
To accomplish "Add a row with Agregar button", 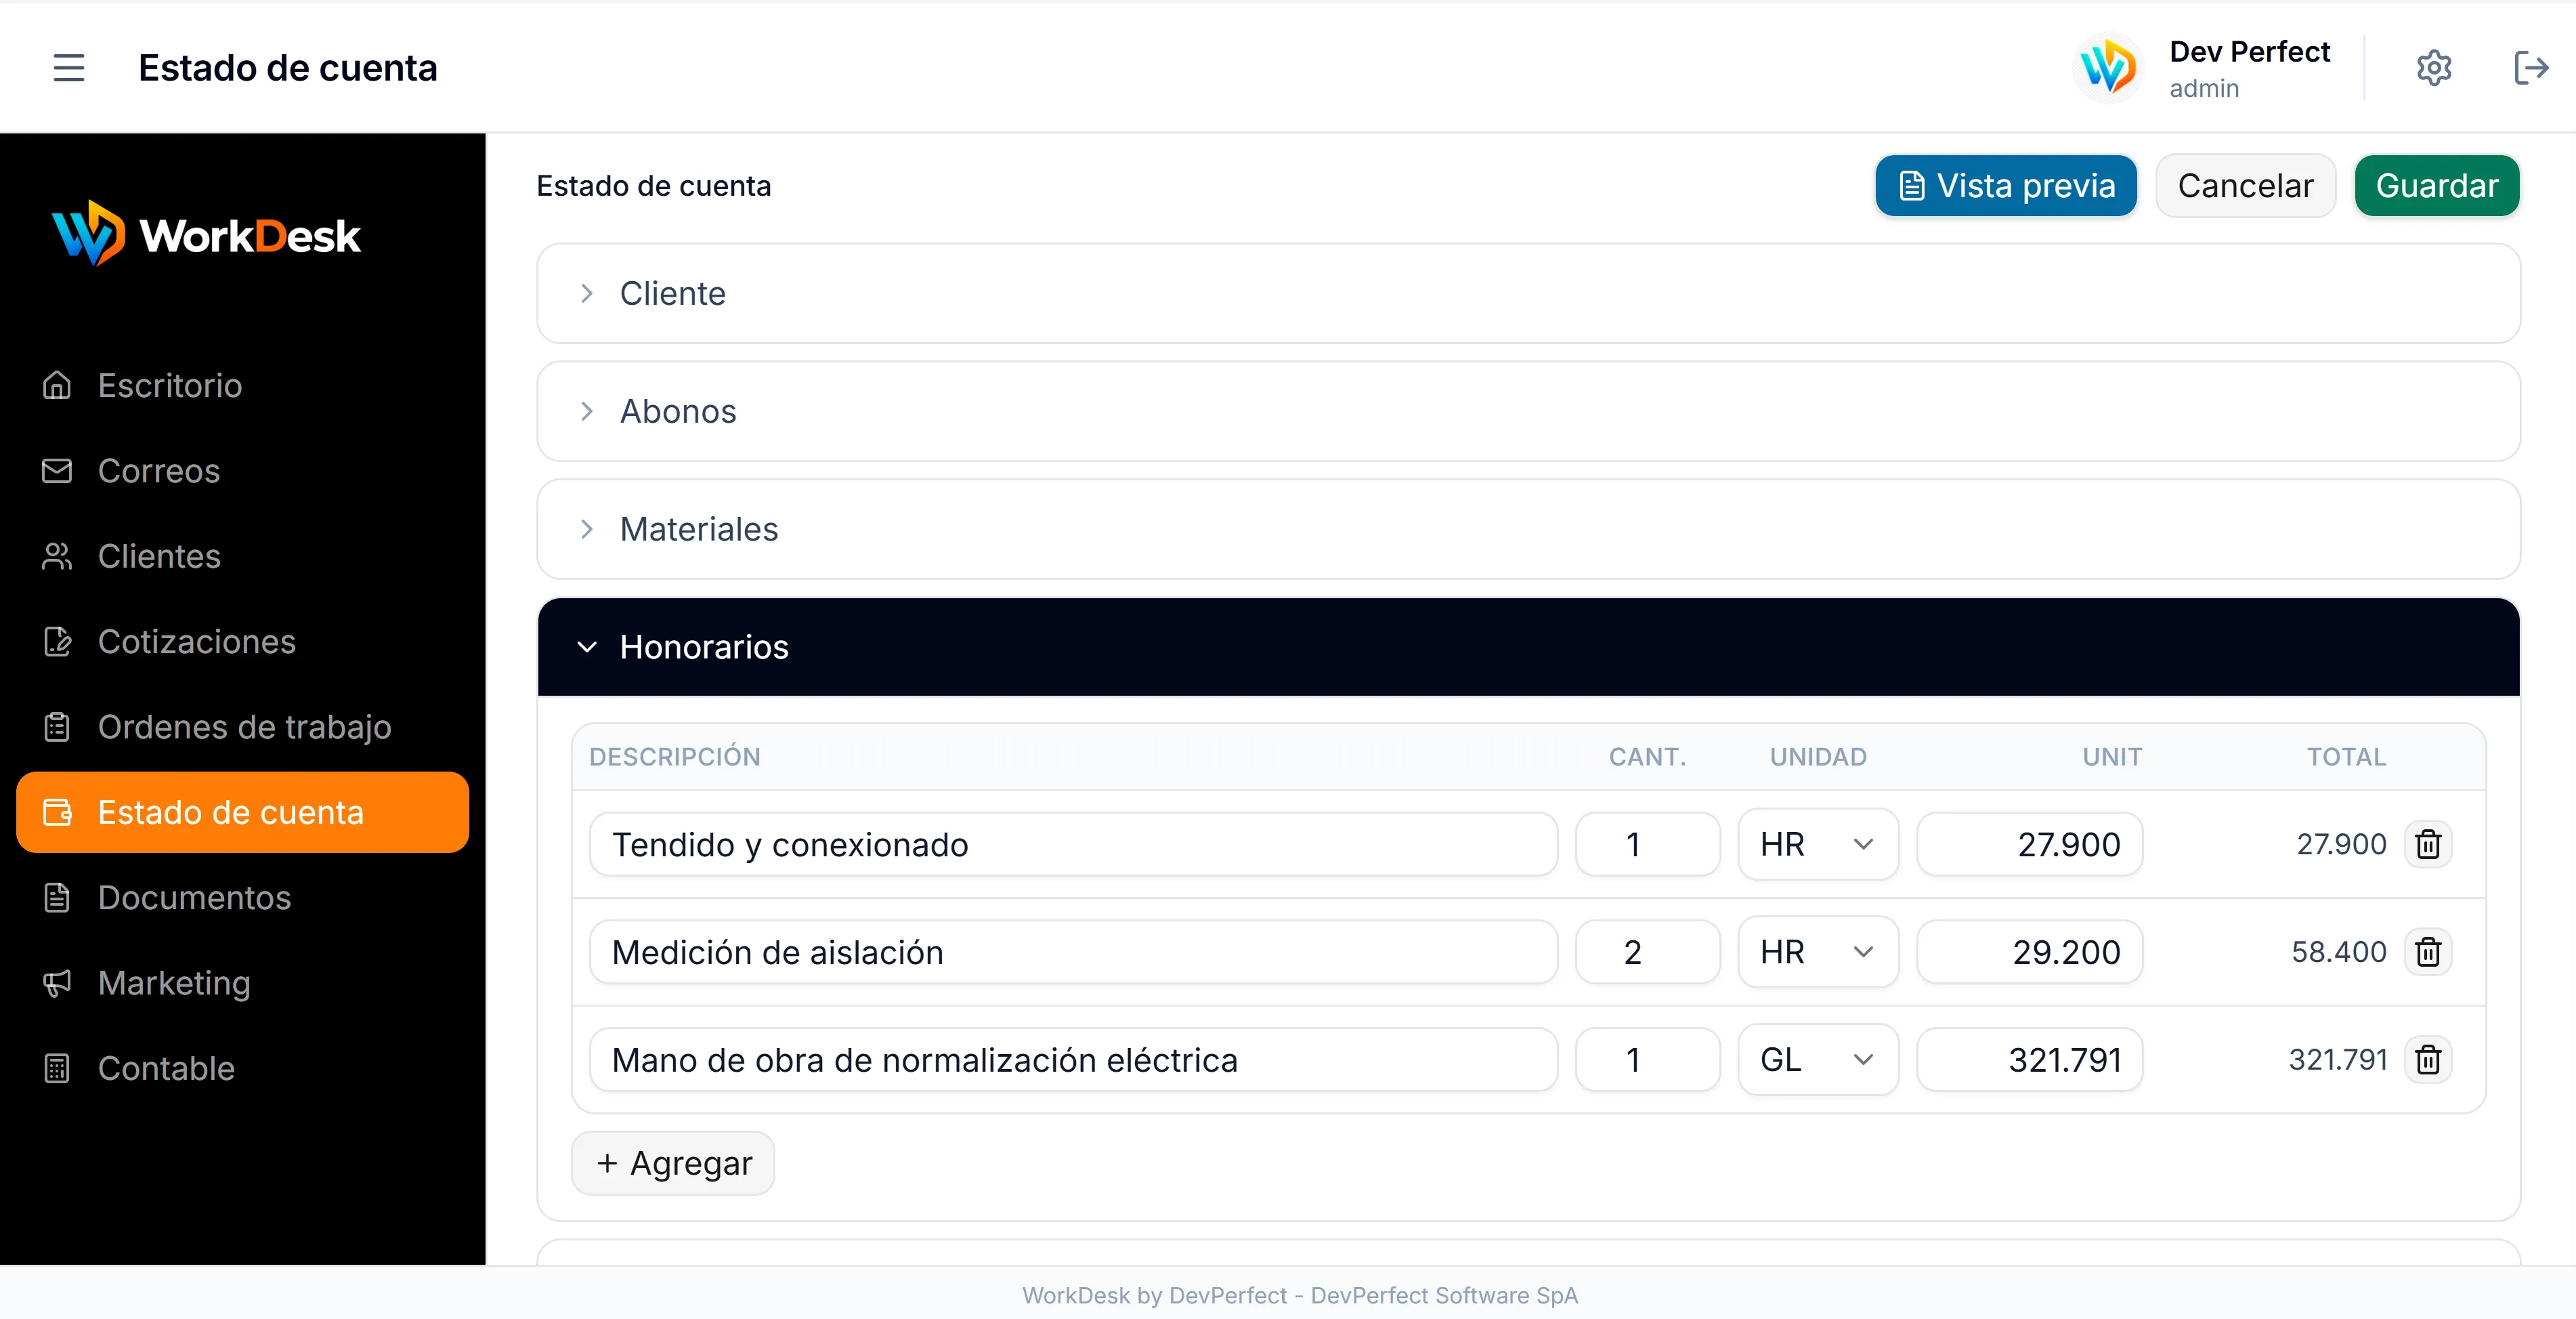I will 673,1163.
